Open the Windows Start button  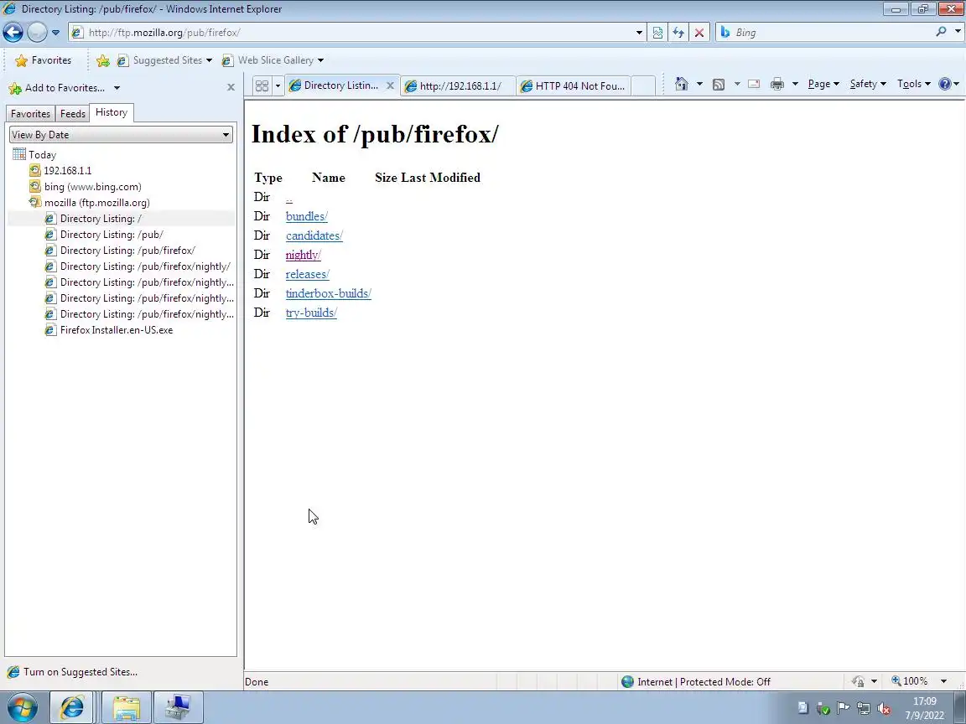point(22,708)
